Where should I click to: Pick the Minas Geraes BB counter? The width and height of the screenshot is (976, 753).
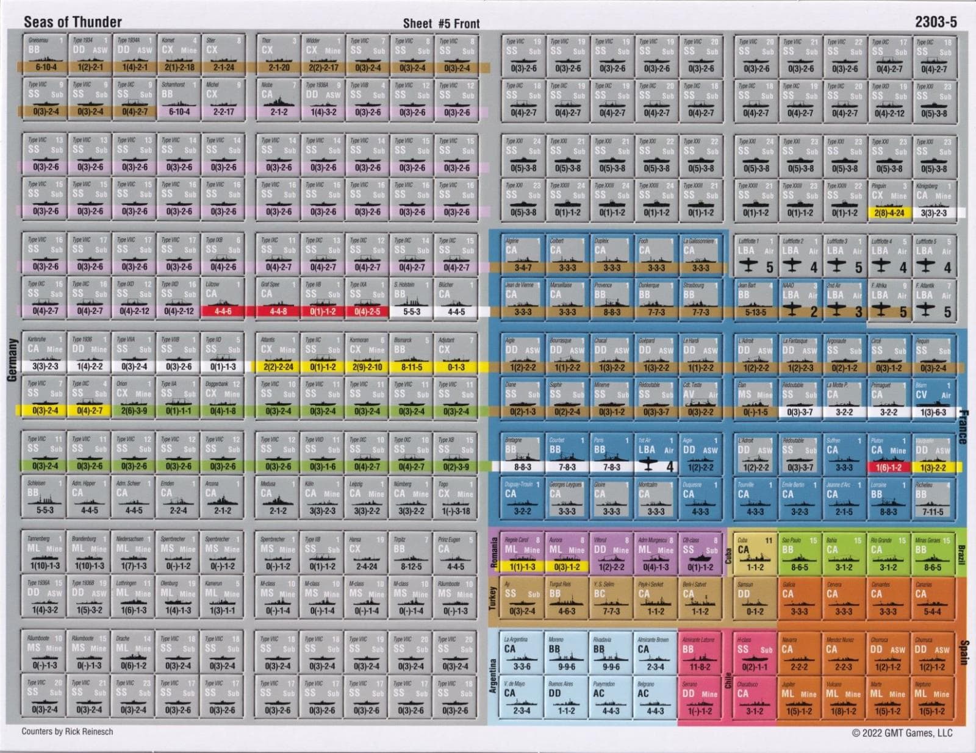(x=934, y=555)
